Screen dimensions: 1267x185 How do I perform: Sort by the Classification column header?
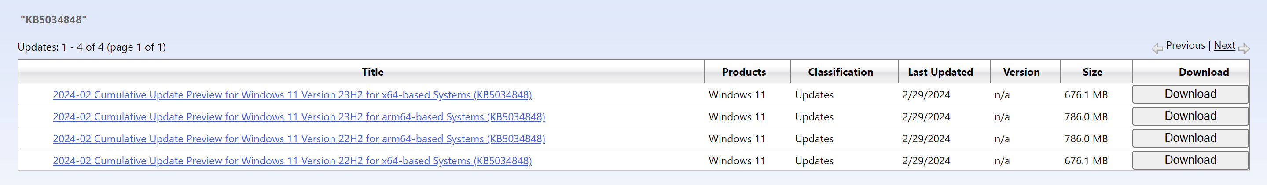pos(841,72)
